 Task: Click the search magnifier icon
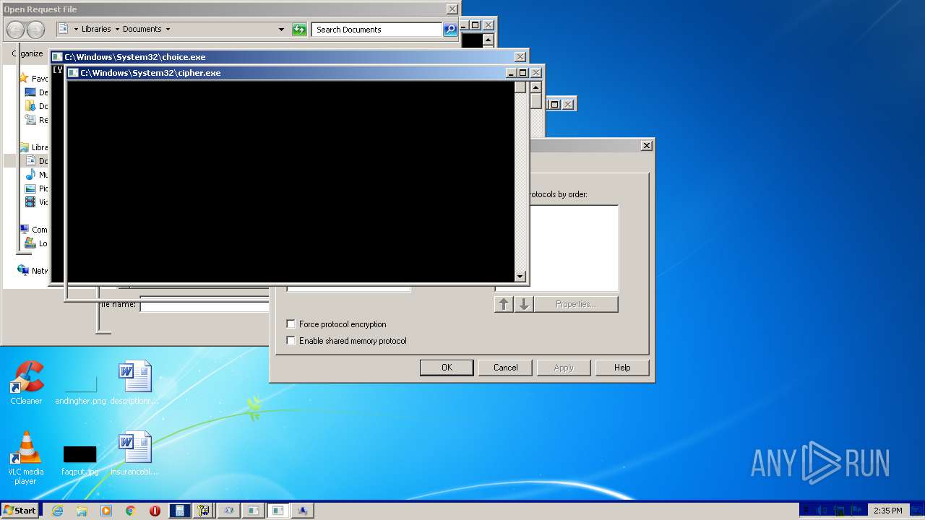[x=449, y=30]
